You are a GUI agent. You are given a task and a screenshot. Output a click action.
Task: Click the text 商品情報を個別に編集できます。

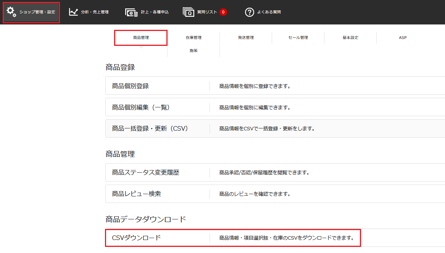(255, 107)
